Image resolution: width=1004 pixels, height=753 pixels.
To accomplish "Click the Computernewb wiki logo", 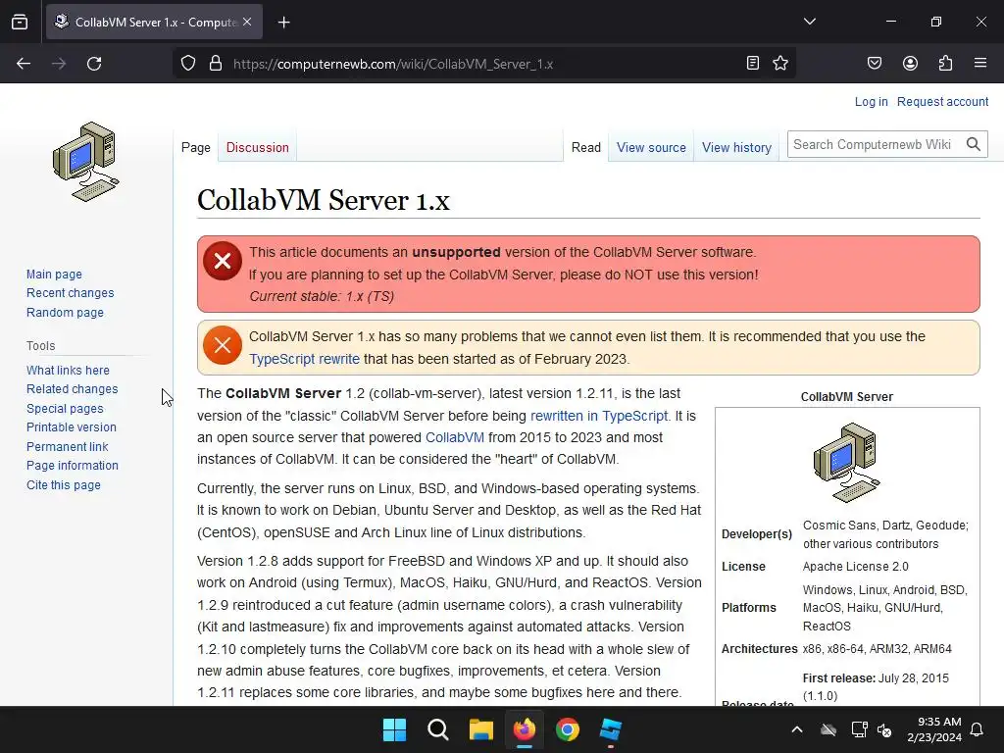I will click(x=86, y=162).
